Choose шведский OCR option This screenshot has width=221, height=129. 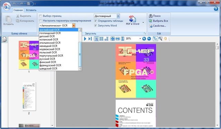pyautogui.click(x=58, y=68)
